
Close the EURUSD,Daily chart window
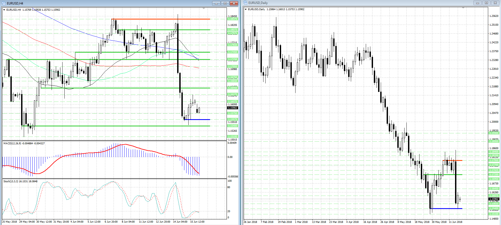[495, 3]
